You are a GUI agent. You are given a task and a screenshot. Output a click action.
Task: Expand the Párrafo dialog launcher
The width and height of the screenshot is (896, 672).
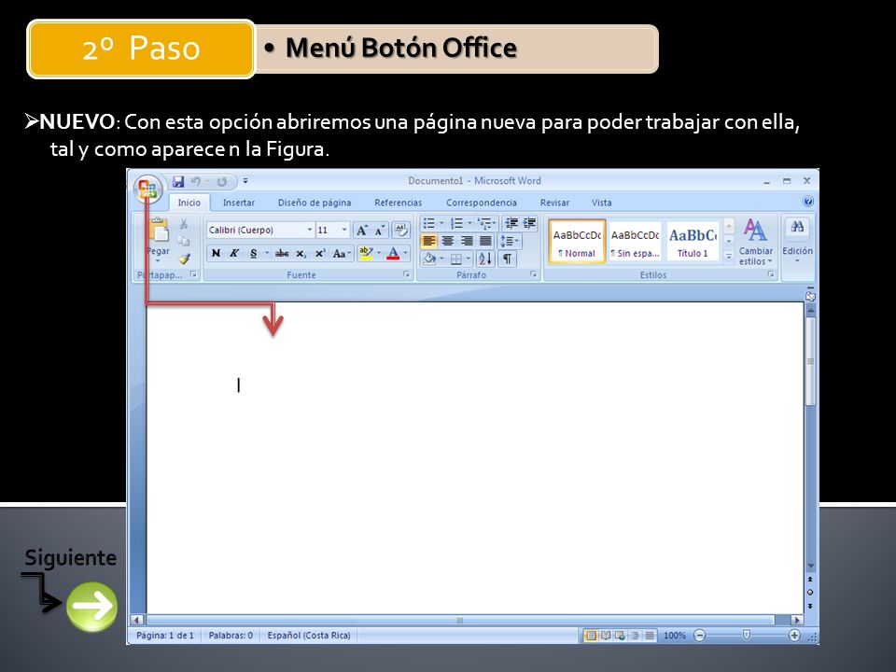533,274
